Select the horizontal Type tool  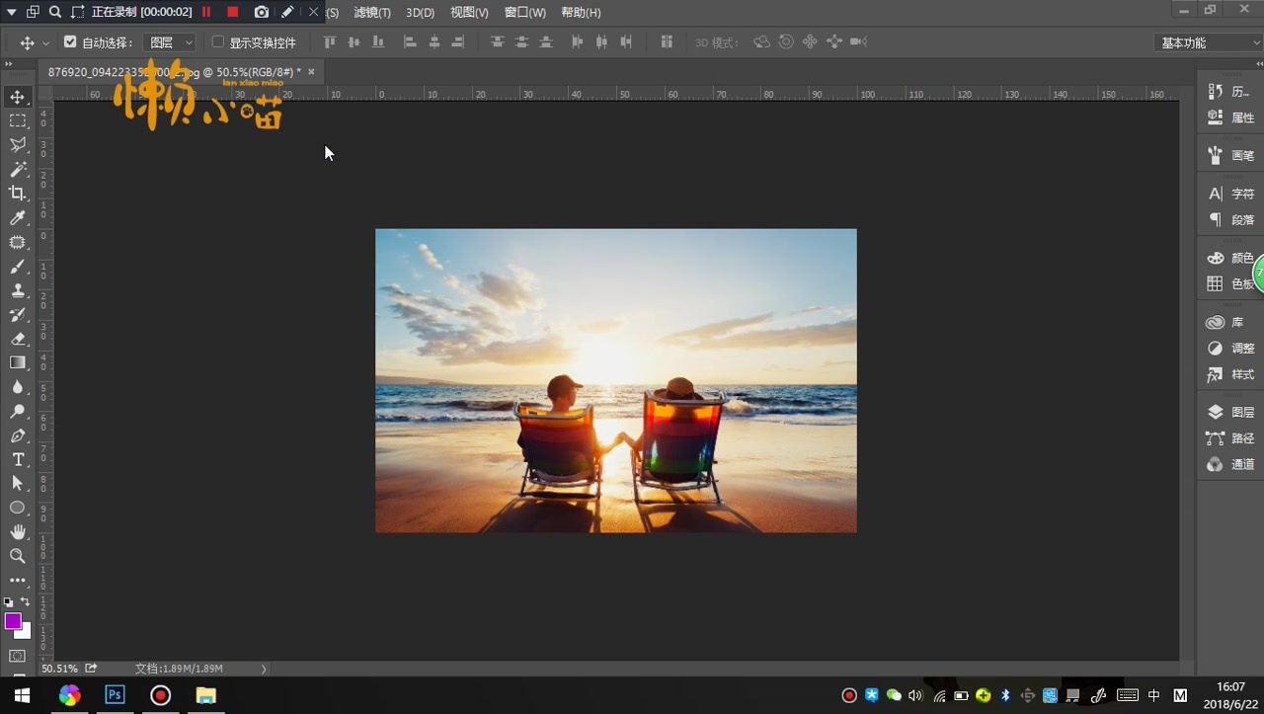[x=18, y=459]
